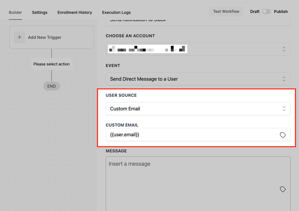Open the Event dropdown
Image resolution: width=299 pixels, height=211 pixels.
click(x=198, y=79)
